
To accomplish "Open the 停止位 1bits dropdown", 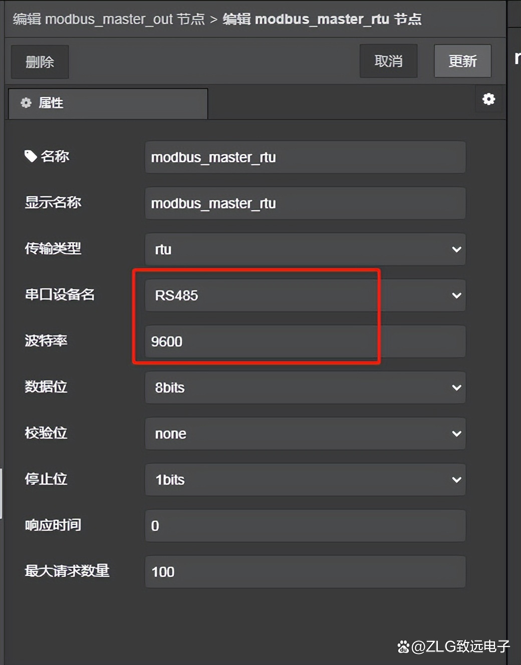I will pyautogui.click(x=305, y=480).
